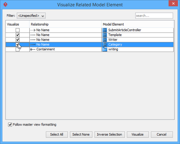Select the Category model element text
The image size is (180, 144).
115,45
